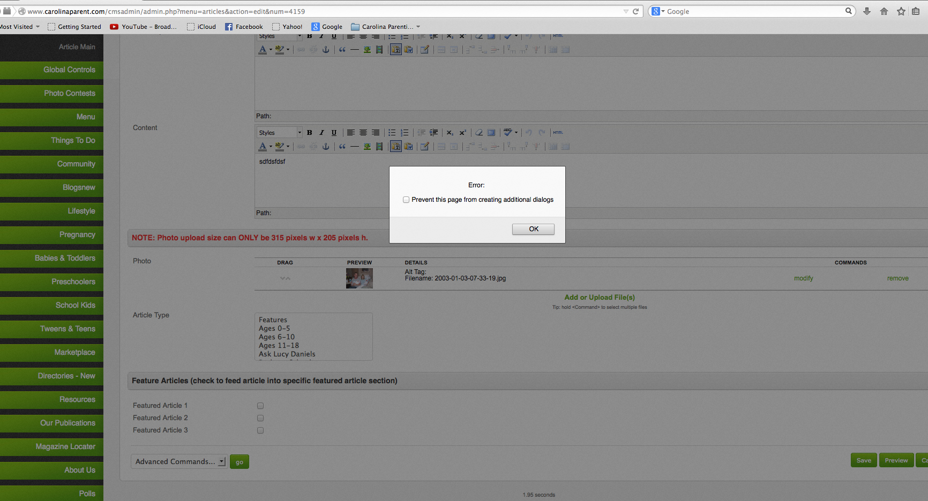Open the text color dropdown arrow in Content toolbar
This screenshot has width=928, height=501.
click(271, 147)
